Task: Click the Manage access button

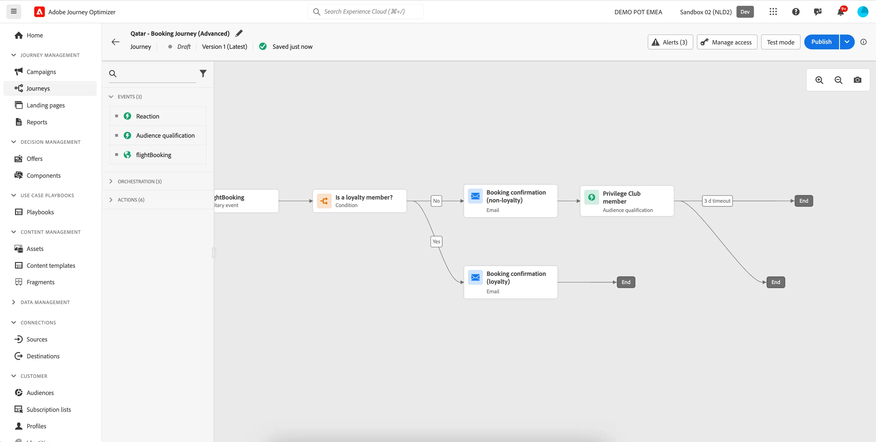Action: pos(727,42)
